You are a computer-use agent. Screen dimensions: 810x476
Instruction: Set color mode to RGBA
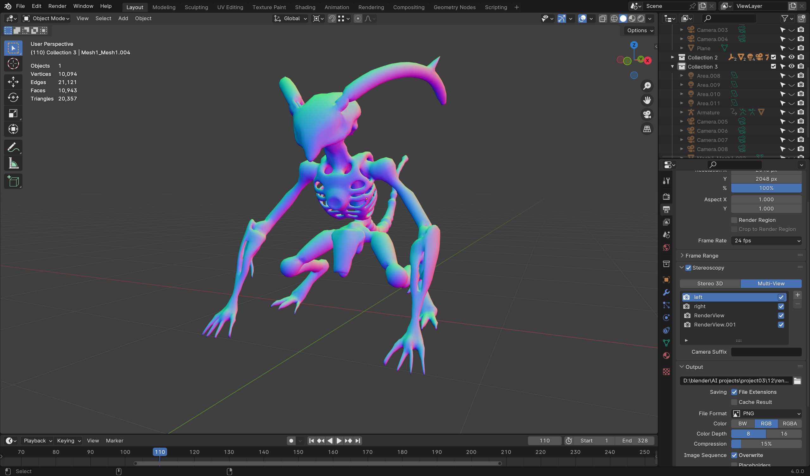pyautogui.click(x=789, y=424)
